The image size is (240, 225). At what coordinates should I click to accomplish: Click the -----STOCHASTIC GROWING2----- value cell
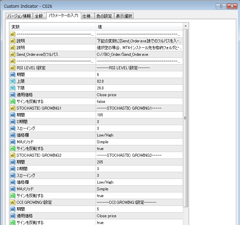point(139,155)
